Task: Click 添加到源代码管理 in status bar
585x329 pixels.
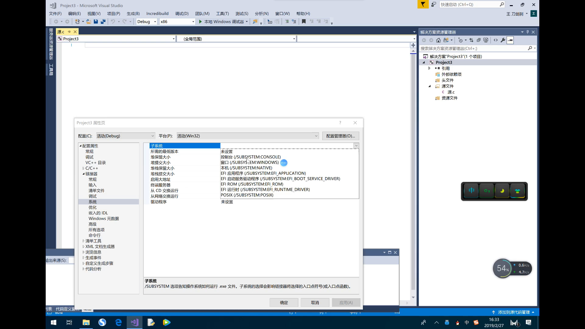Action: point(514,312)
